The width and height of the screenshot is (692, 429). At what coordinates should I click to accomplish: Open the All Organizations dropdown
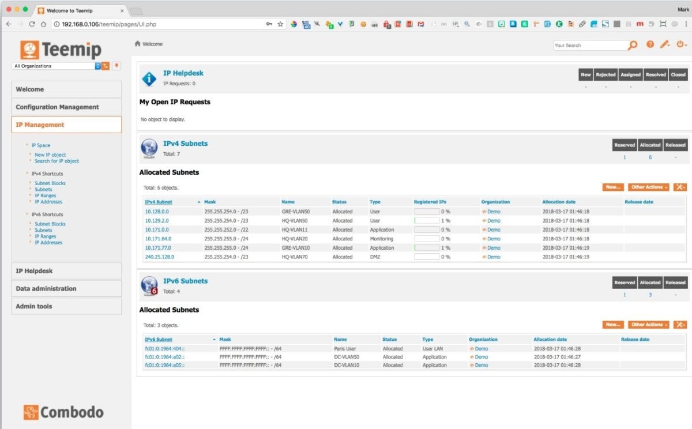(x=56, y=66)
